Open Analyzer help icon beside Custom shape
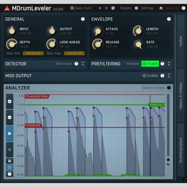 [x=169, y=88]
